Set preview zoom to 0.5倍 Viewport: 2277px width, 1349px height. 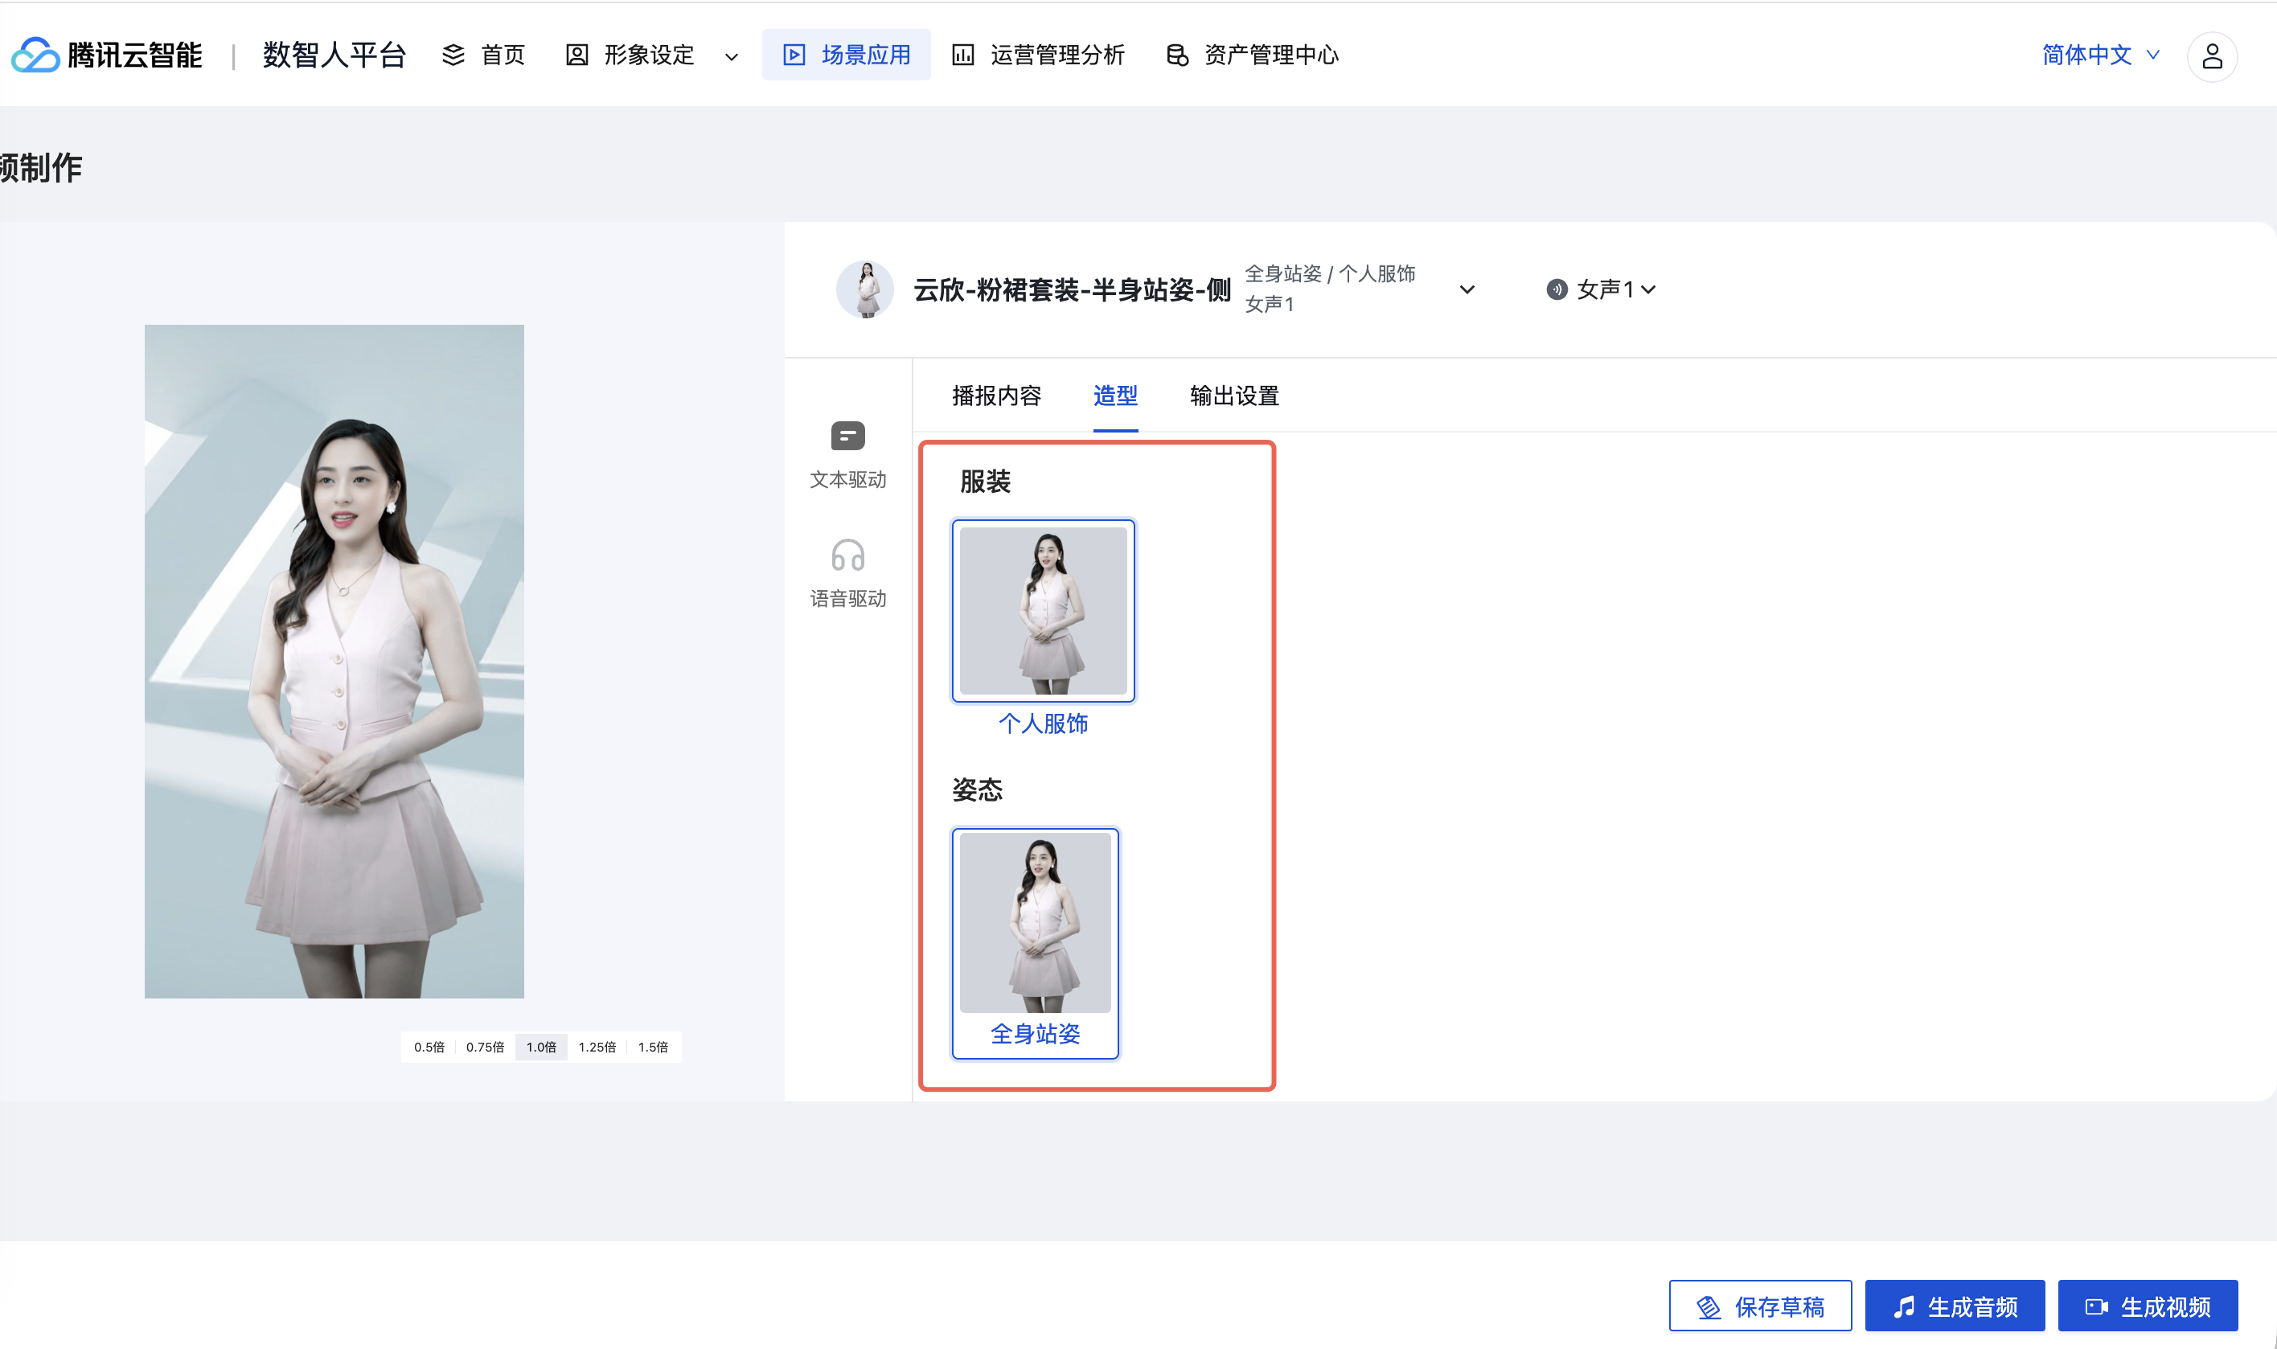point(429,1048)
